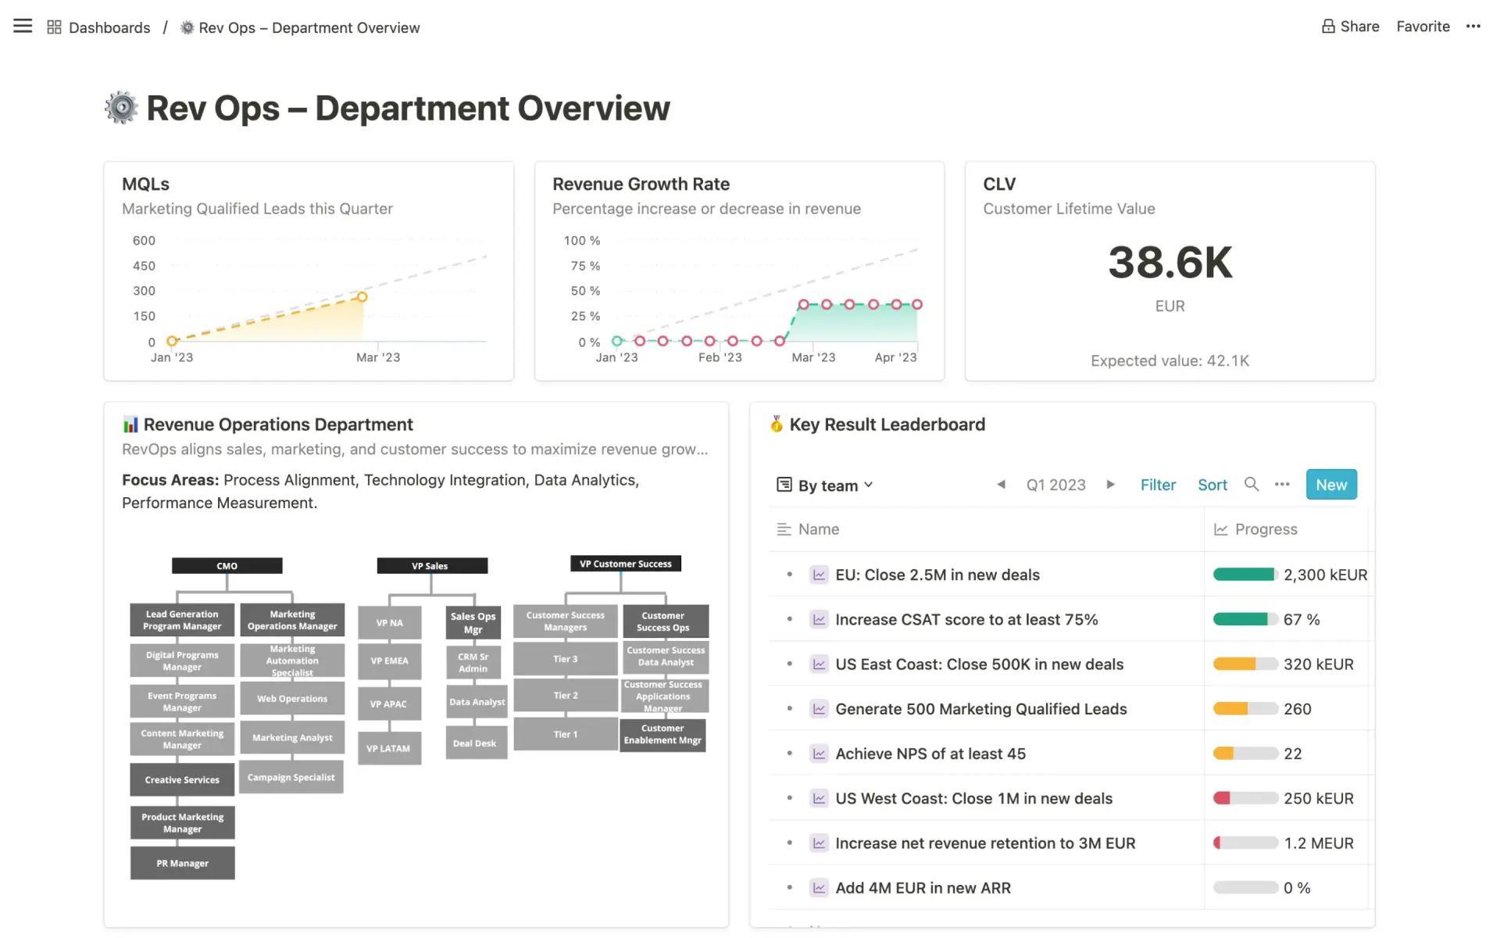Expand the Q1 2023 period selector
This screenshot has width=1500, height=938.
click(x=1055, y=484)
